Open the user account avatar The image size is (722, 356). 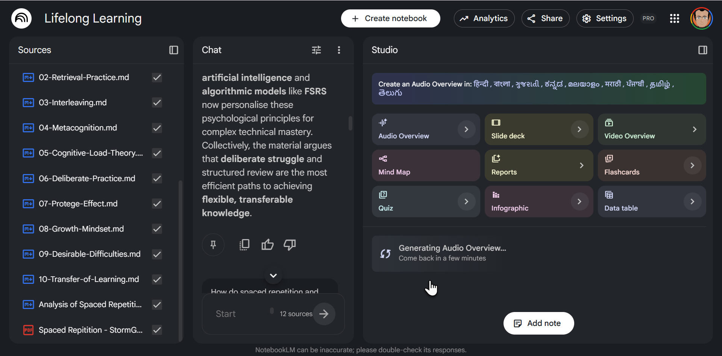702,18
